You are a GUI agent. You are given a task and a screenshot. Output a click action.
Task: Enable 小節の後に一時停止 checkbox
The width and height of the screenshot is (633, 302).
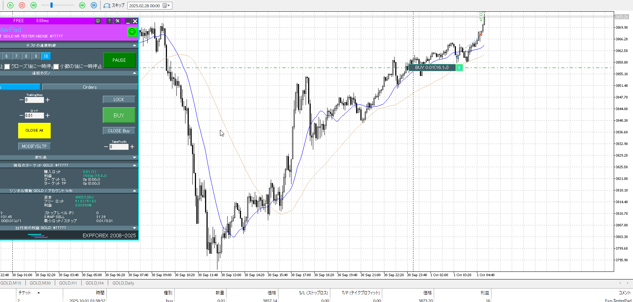tap(56, 67)
